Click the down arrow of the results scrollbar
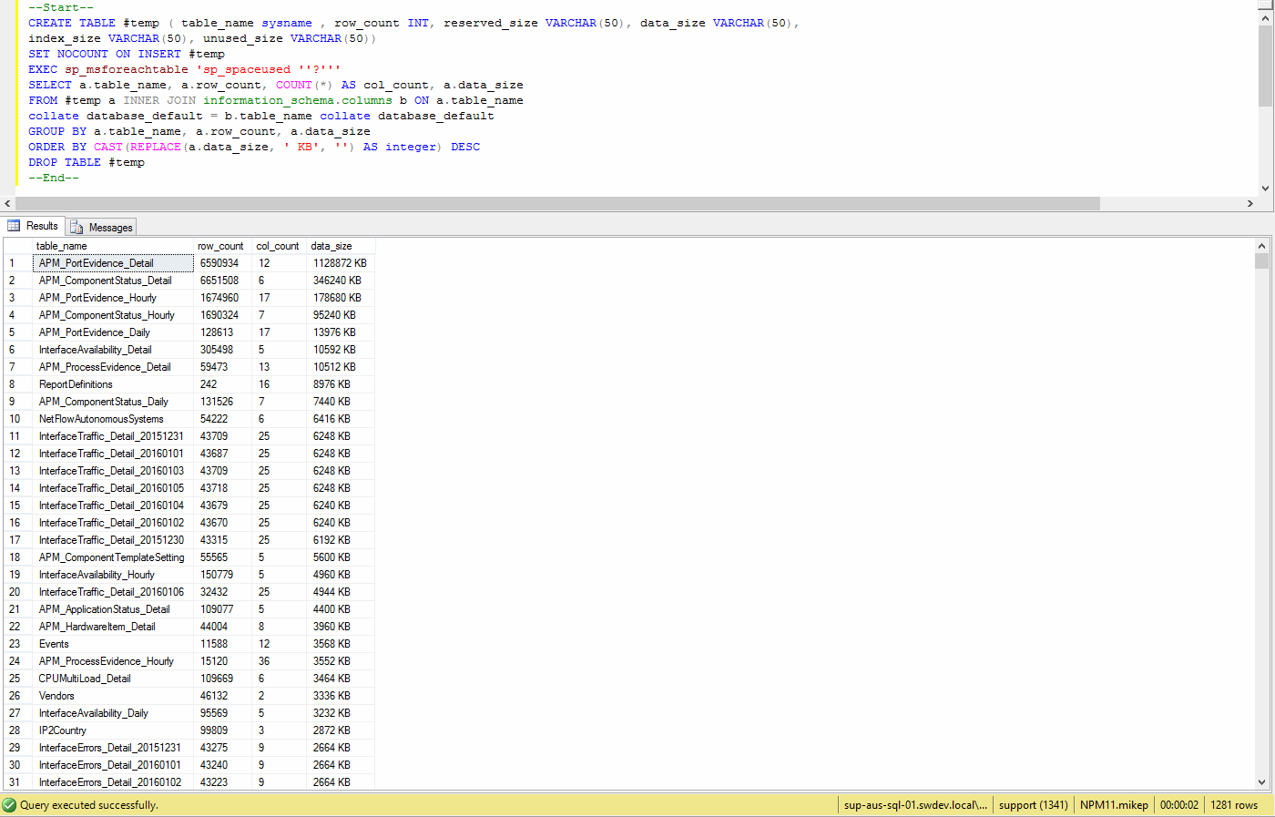Image resolution: width=1275 pixels, height=817 pixels. (1262, 781)
